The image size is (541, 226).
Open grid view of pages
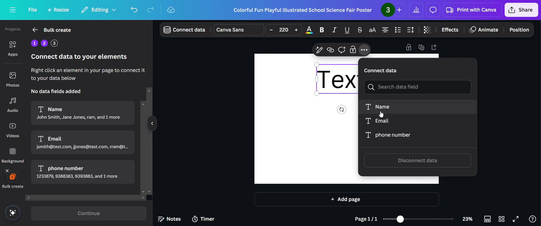[502, 219]
